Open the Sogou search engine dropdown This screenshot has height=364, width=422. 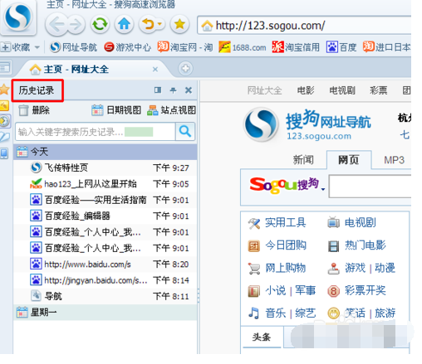point(323,189)
